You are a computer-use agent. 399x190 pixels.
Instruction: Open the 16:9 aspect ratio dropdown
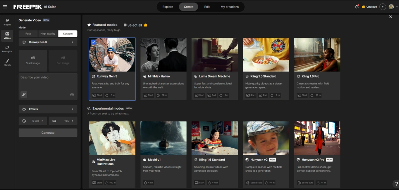click(x=63, y=121)
